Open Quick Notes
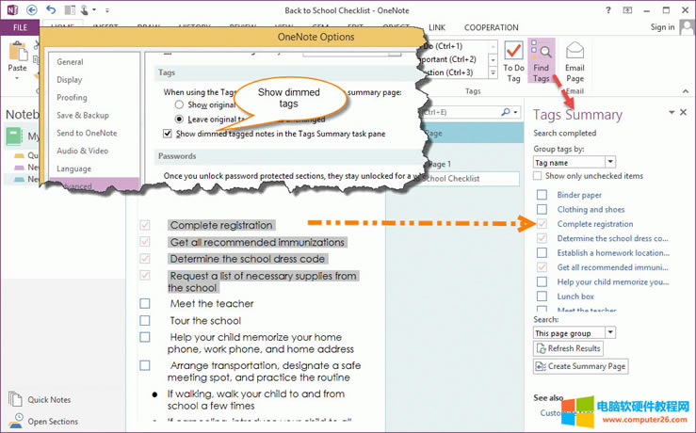The image size is (696, 433). coord(49,400)
